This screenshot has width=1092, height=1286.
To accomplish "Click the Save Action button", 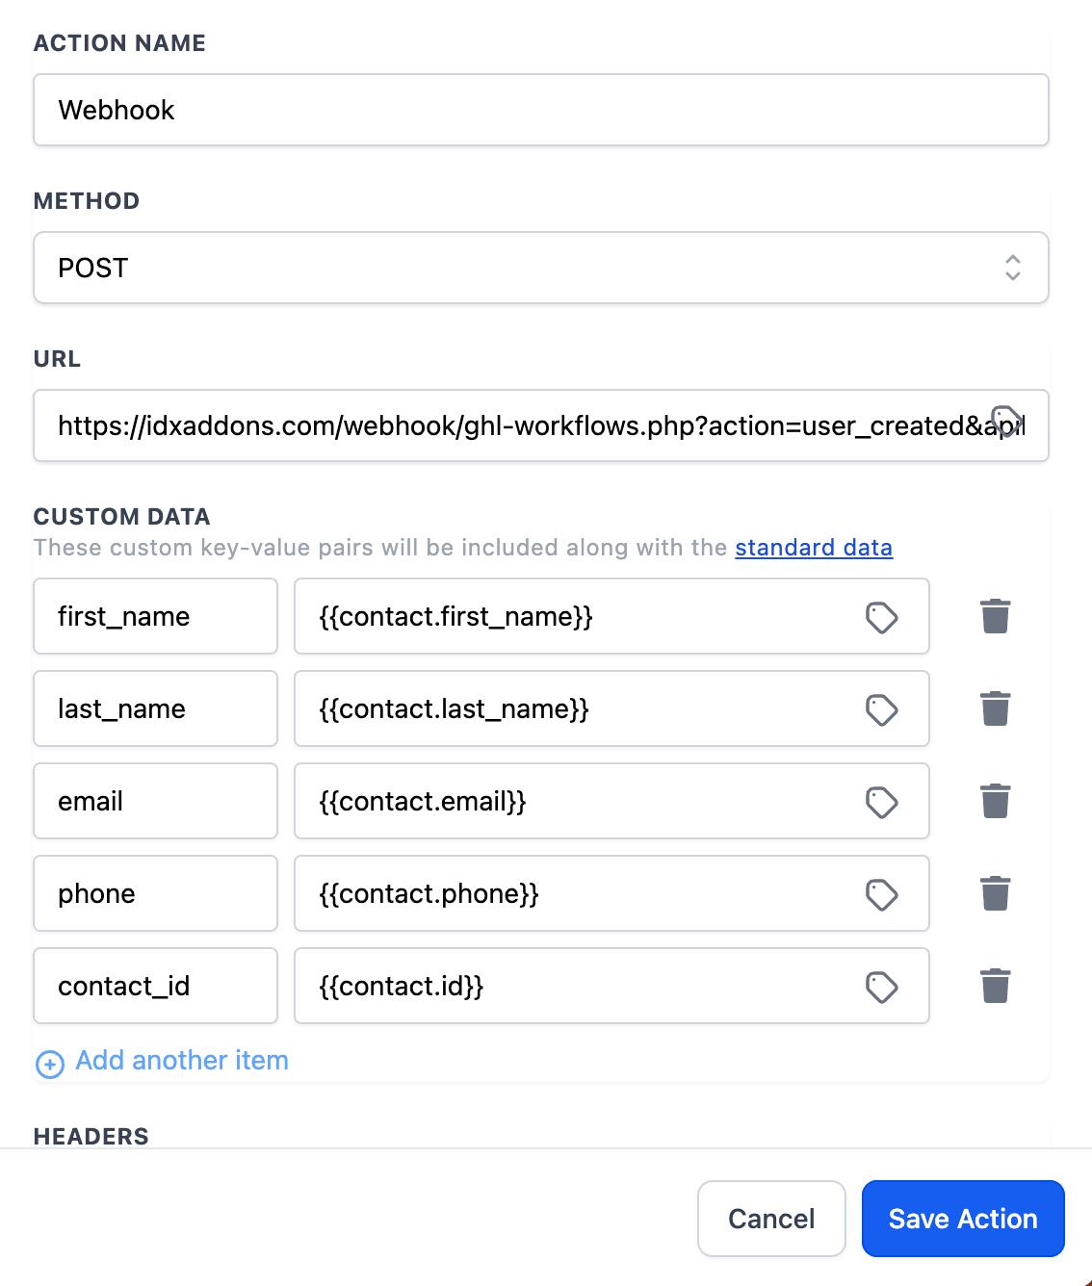I will point(962,1219).
